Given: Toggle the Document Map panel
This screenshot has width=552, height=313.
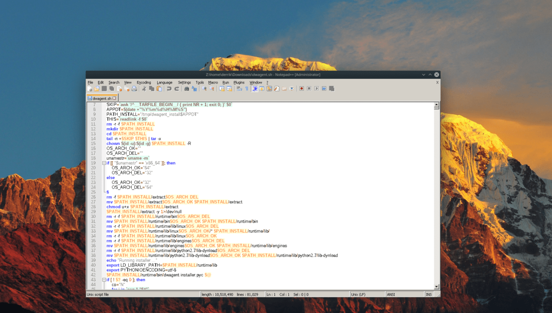Looking at the screenshot, I should pos(268,88).
